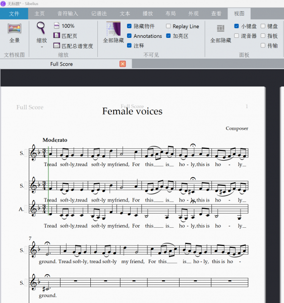Click the Female voices title text
The image size is (284, 303).
(132, 111)
